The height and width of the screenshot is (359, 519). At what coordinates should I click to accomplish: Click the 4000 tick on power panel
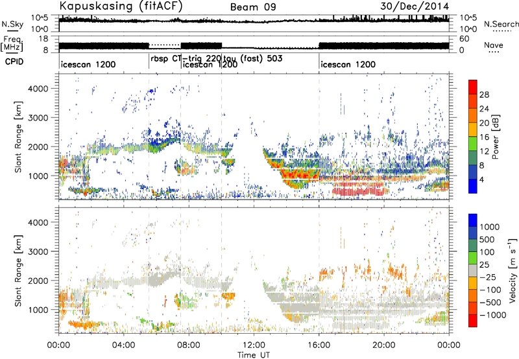click(x=38, y=89)
